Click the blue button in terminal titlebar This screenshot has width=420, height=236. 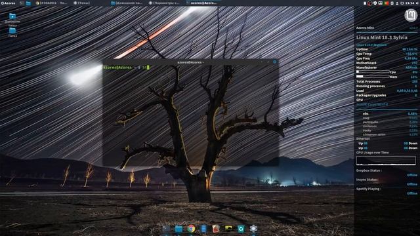[274, 62]
